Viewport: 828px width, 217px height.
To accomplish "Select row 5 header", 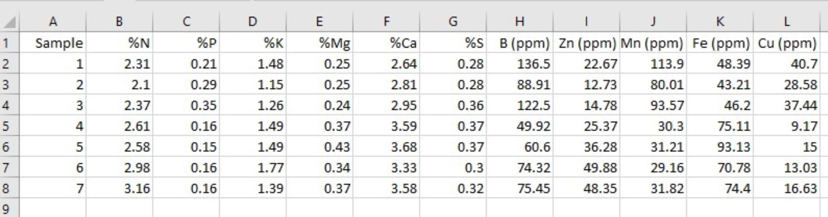I will pos(5,126).
